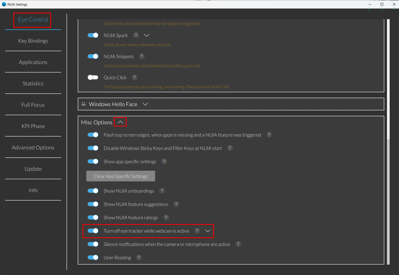The height and width of the screenshot is (275, 399).
Task: Click the Windows Hello Face smiley icon
Action: pyautogui.click(x=84, y=104)
